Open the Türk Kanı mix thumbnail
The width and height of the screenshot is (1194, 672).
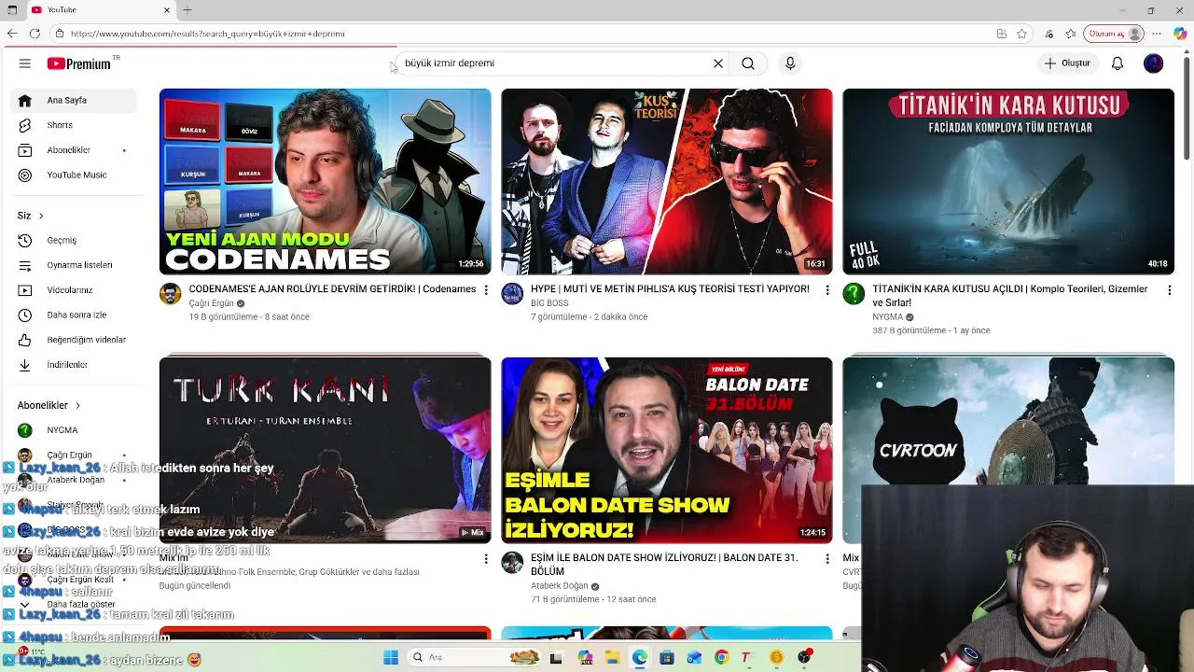coord(325,450)
